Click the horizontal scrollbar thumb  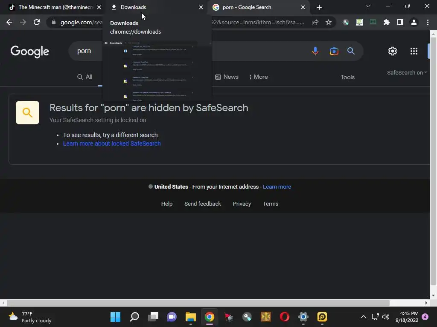point(198,303)
